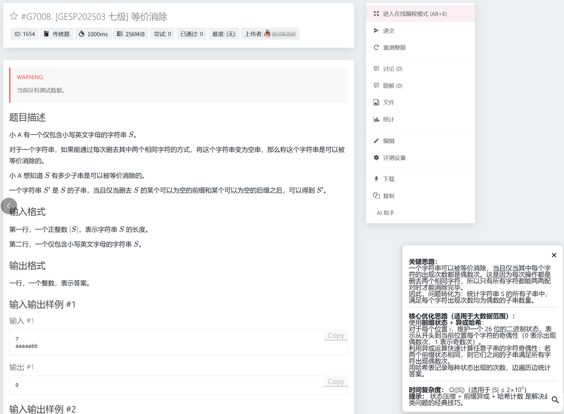Open the AI 助手 assistant

click(385, 213)
